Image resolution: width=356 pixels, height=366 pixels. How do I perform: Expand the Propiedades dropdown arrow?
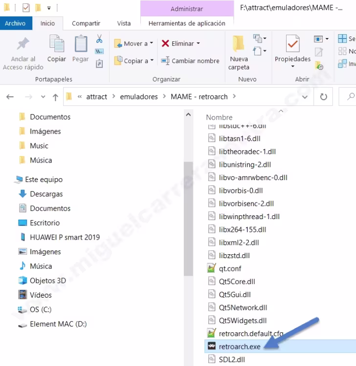pyautogui.click(x=292, y=66)
